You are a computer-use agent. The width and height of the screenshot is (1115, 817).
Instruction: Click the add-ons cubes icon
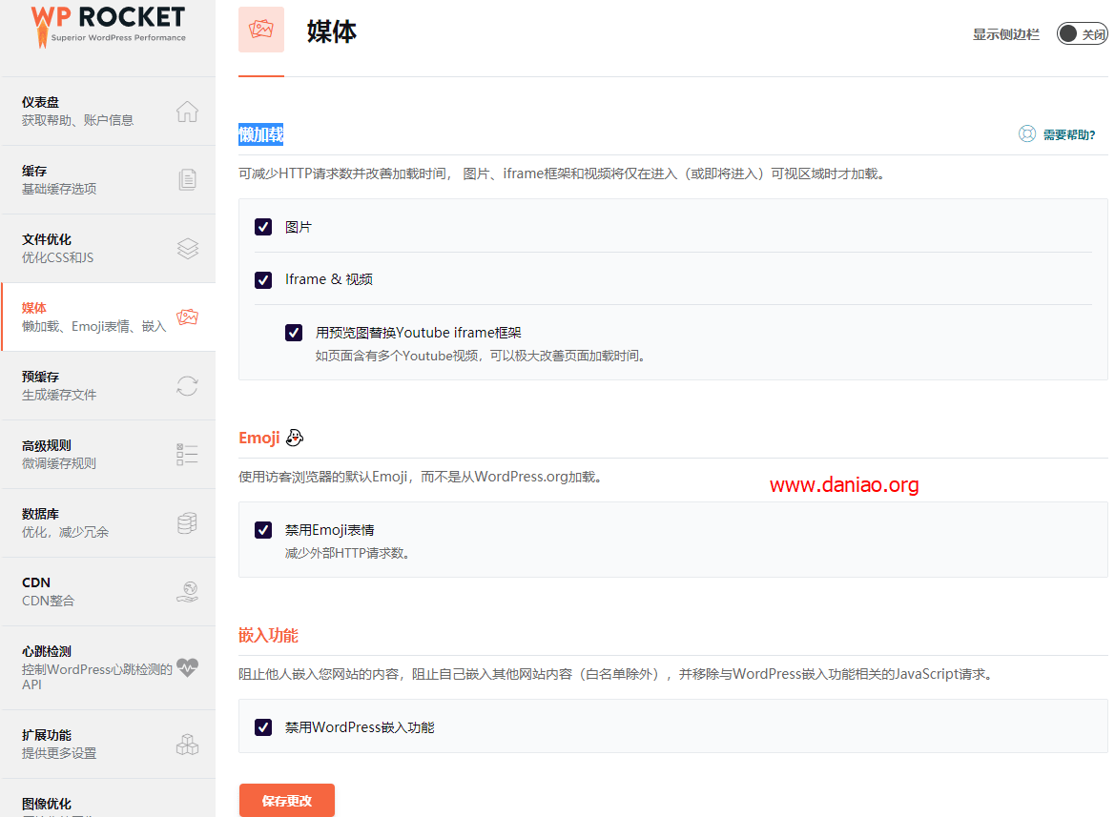[187, 745]
